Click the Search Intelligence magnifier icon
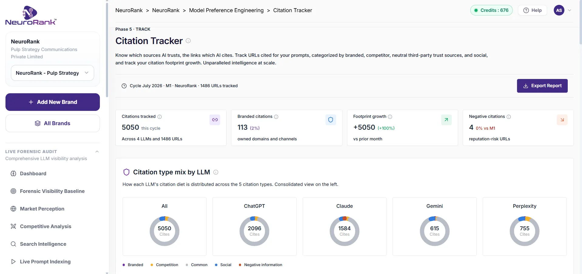 click(x=13, y=244)
